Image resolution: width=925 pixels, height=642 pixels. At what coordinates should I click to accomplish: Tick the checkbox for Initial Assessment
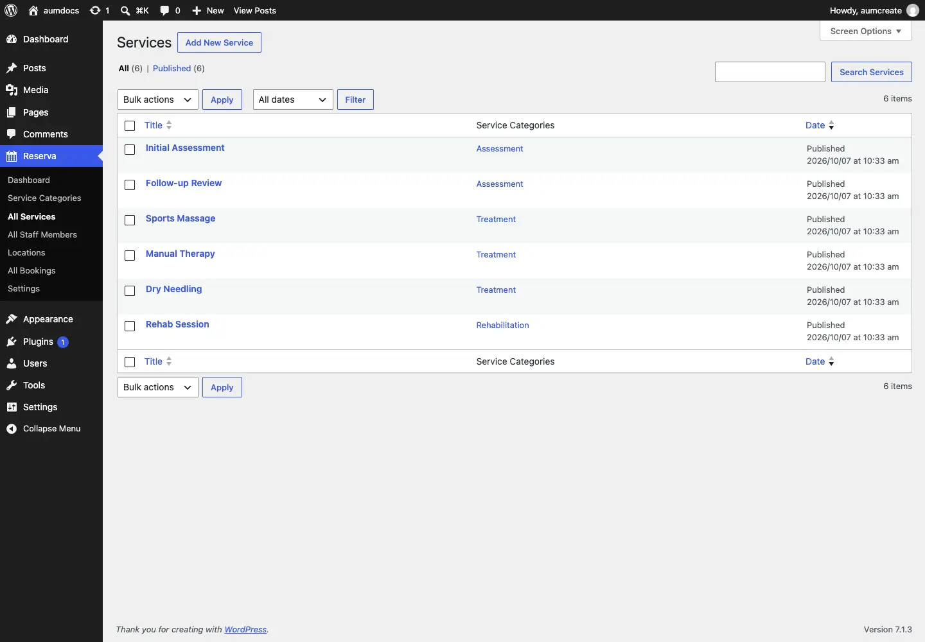point(130,150)
